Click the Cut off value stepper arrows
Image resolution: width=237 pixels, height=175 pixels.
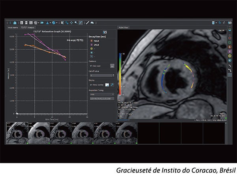113,75
